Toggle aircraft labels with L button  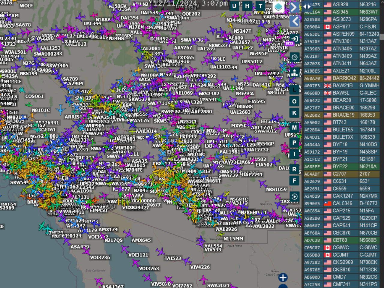(294, 90)
